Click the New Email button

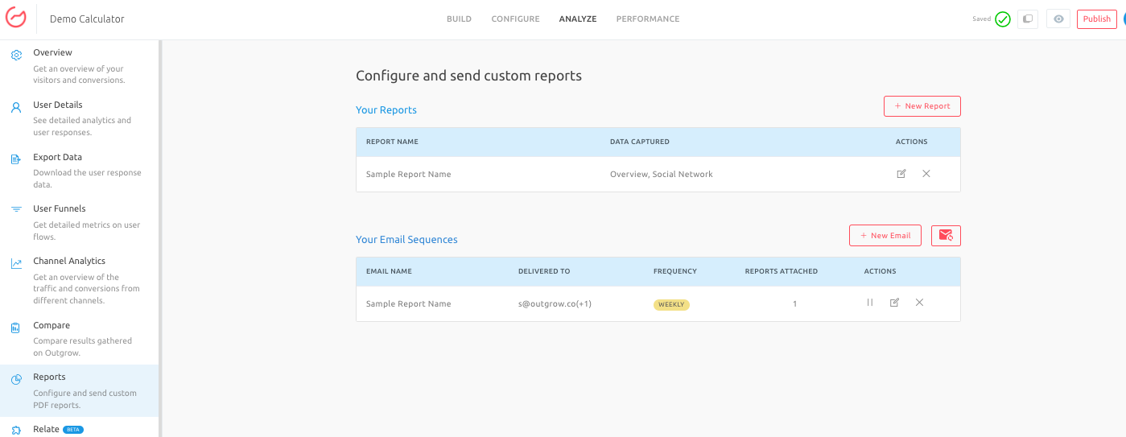885,235
